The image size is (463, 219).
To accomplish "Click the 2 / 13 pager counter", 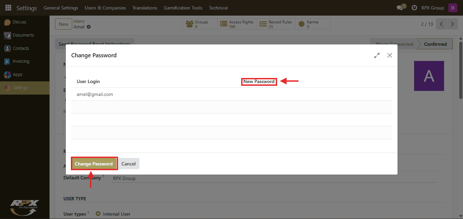I will (x=427, y=24).
